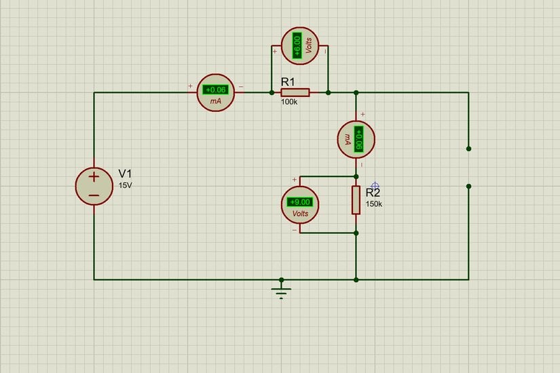The image size is (560, 373).
Task: Click the wire junction at top of ammeter branch
Action: click(x=356, y=92)
